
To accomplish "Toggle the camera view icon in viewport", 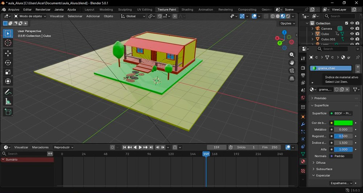I will (x=292, y=71).
